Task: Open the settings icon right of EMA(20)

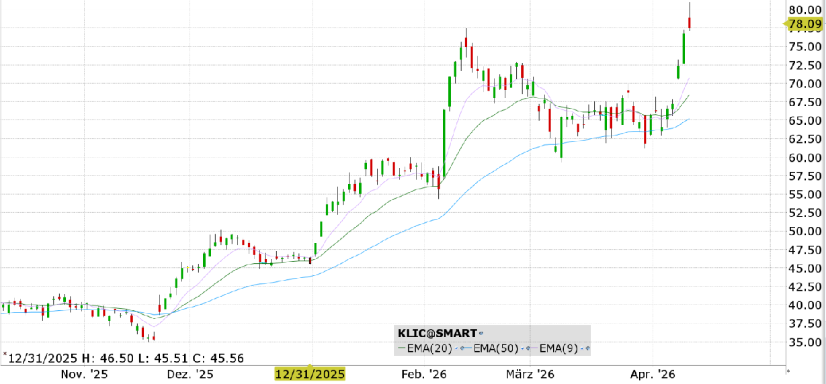Action: (462, 348)
